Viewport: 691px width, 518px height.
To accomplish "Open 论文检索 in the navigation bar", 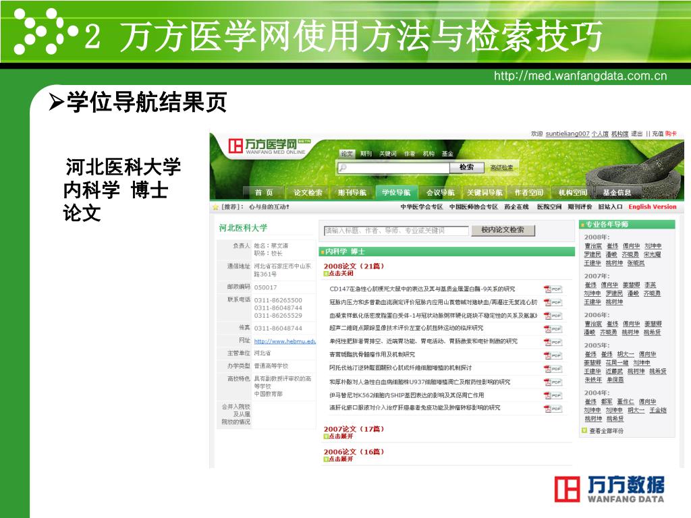I will click(x=308, y=192).
